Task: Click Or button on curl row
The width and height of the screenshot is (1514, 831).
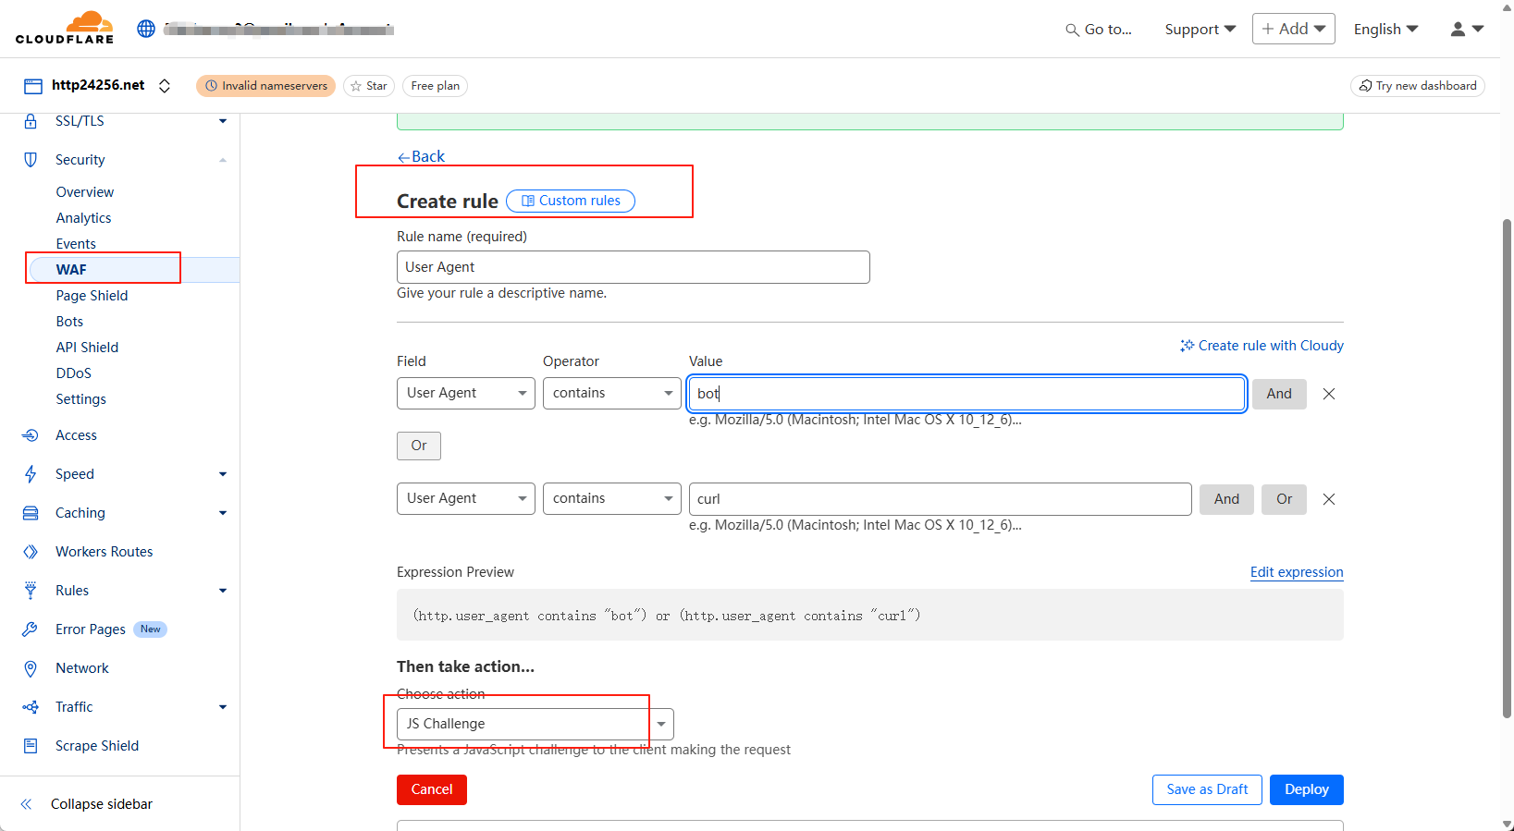Action: coord(1285,499)
